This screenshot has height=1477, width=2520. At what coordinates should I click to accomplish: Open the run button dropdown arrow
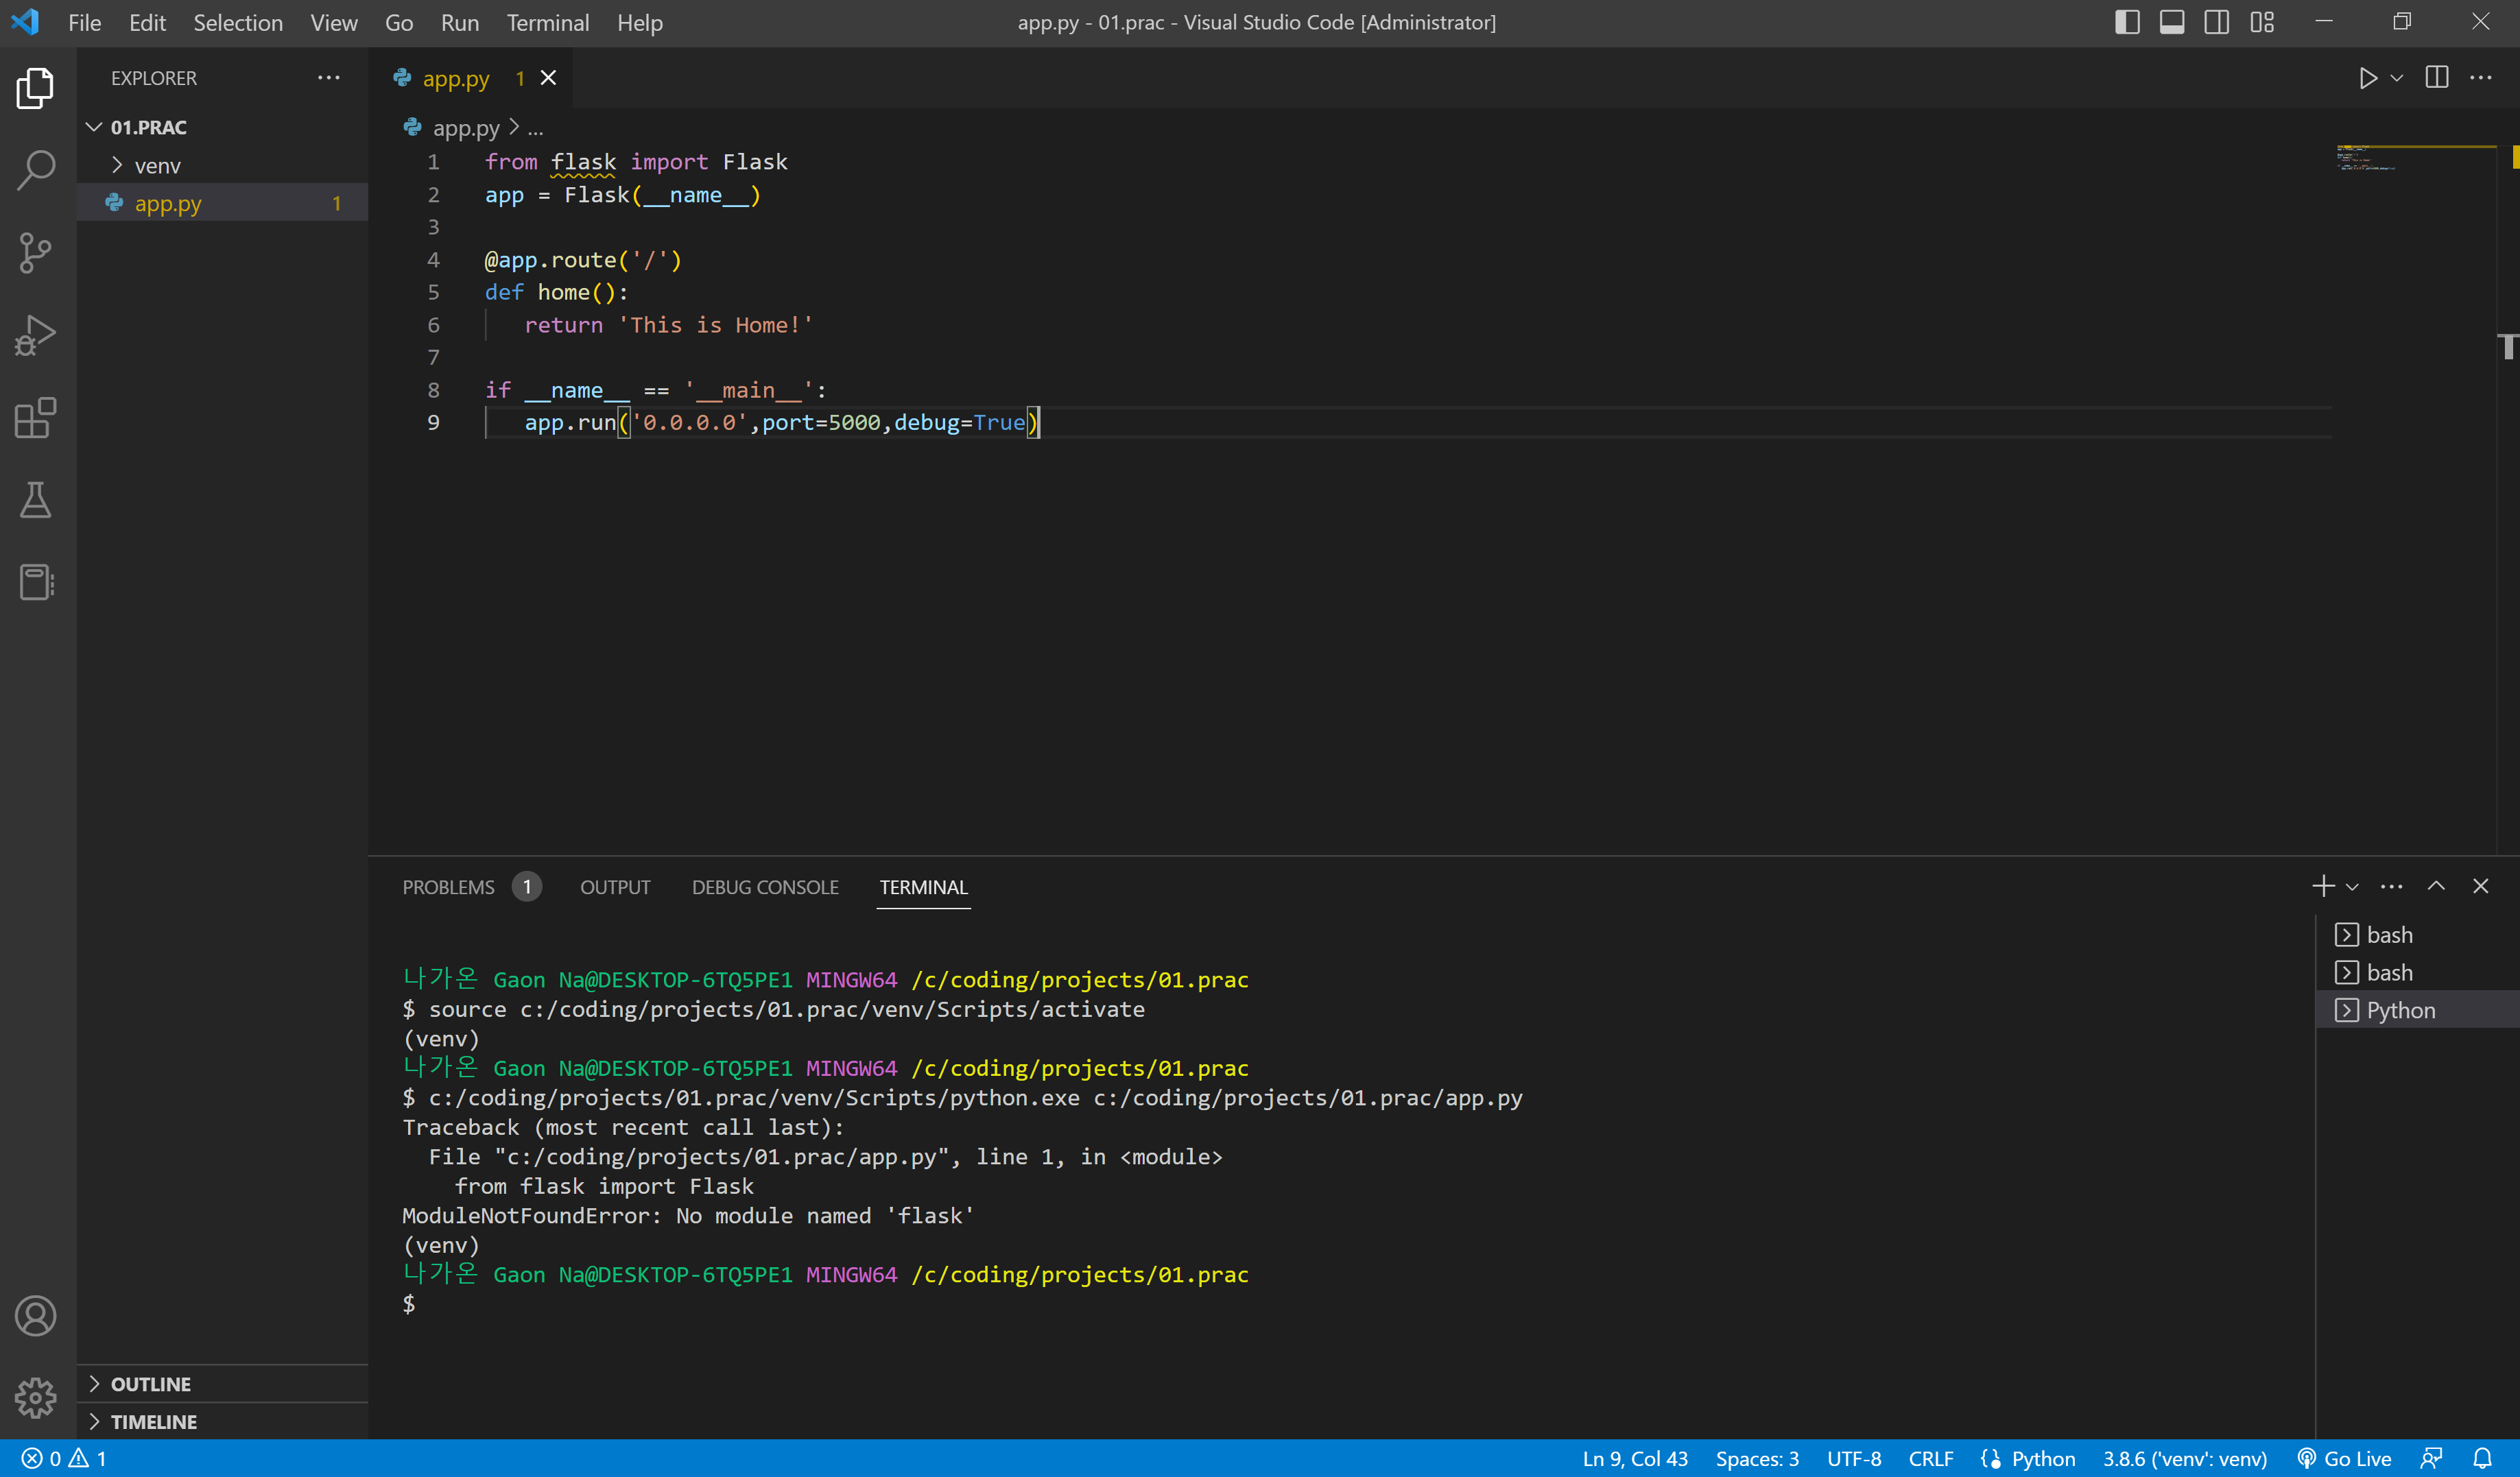[2397, 78]
